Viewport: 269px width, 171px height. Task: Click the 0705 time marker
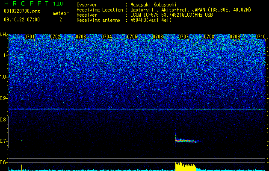pyautogui.click(x=132, y=37)
